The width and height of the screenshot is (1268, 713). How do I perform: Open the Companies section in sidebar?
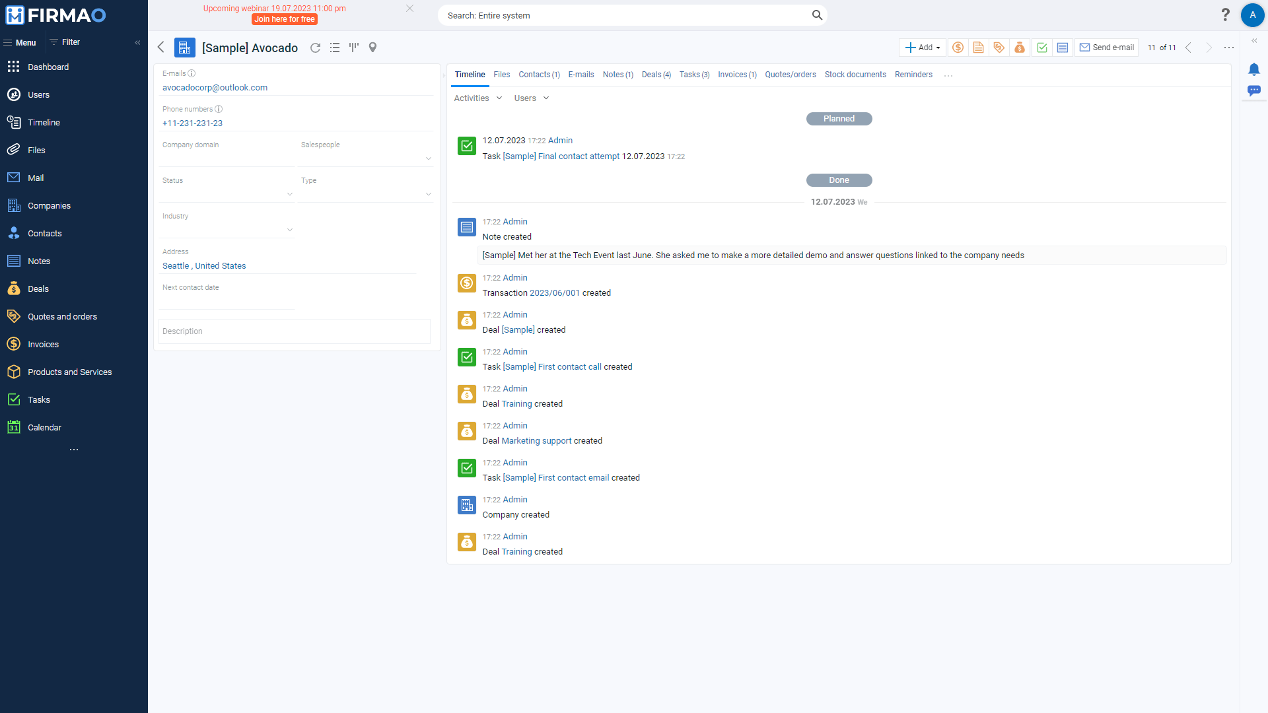point(48,205)
